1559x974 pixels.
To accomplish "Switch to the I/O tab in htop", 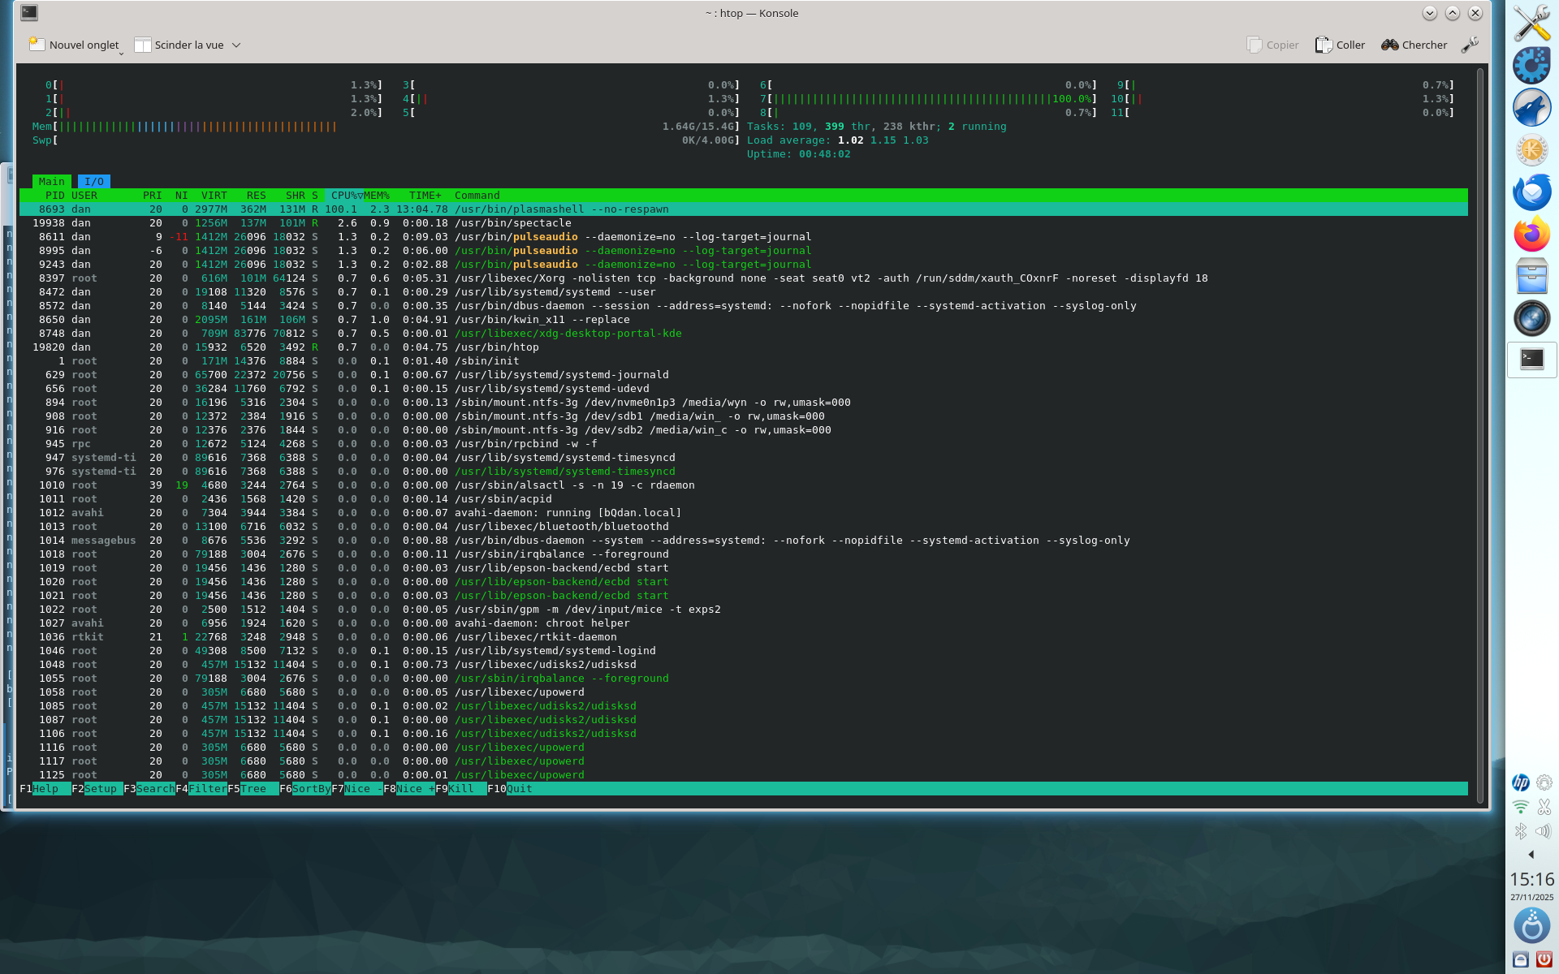I will pos(95,181).
